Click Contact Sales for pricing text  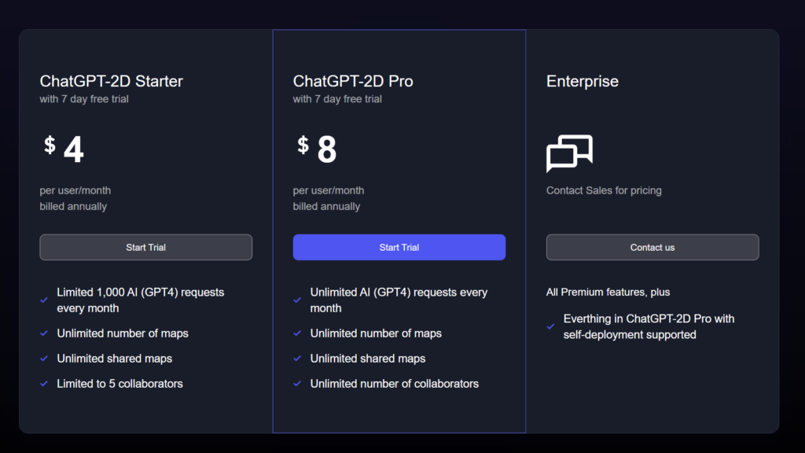pyautogui.click(x=604, y=190)
